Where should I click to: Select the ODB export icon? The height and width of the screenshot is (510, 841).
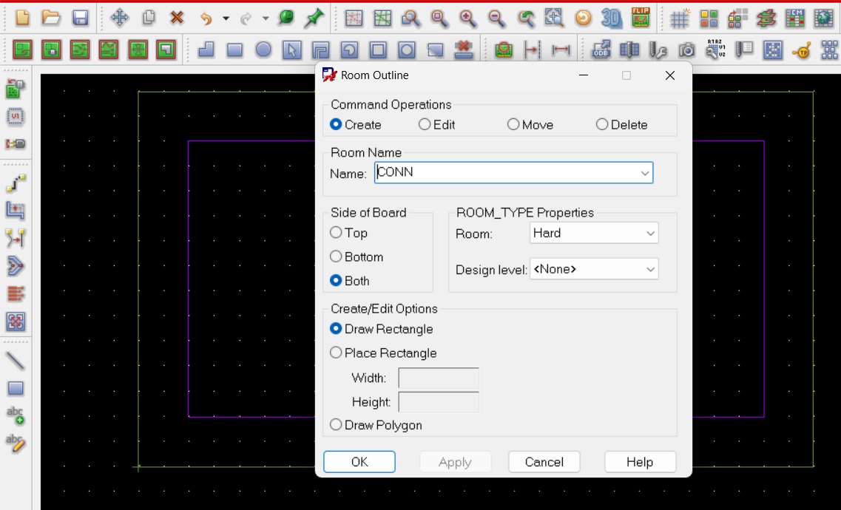click(x=601, y=50)
